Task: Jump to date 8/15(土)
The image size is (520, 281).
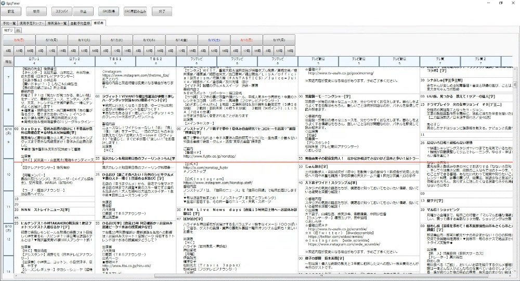Action: click(214, 40)
